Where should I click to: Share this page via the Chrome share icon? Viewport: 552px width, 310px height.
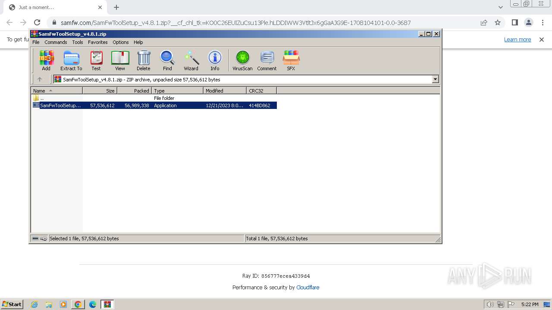click(484, 22)
